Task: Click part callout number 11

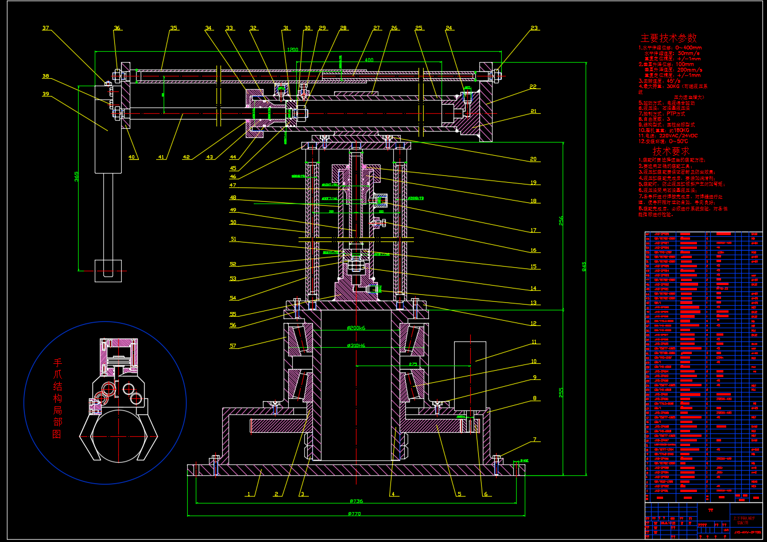Action: 534,342
